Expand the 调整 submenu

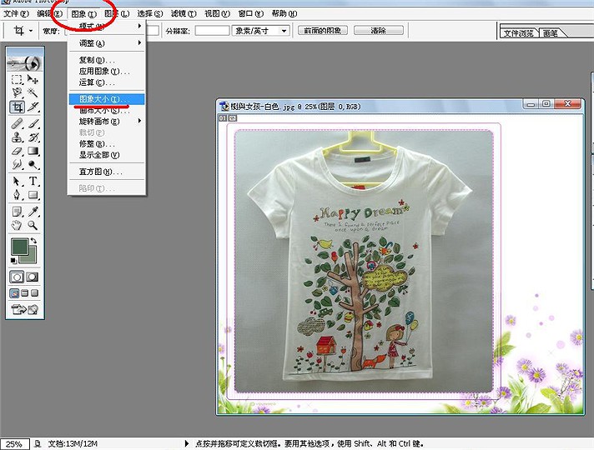tap(107, 43)
